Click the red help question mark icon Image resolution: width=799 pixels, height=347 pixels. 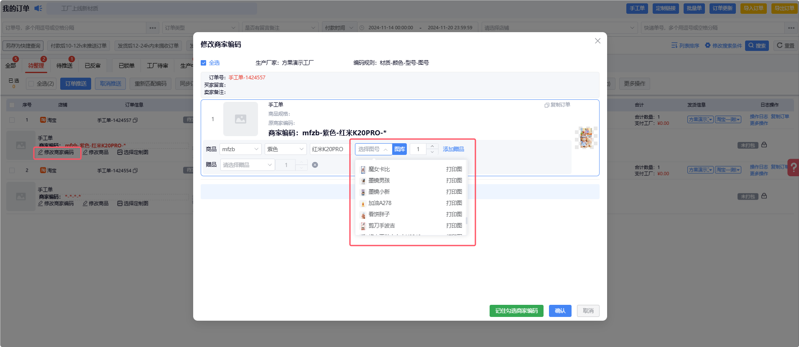point(793,167)
